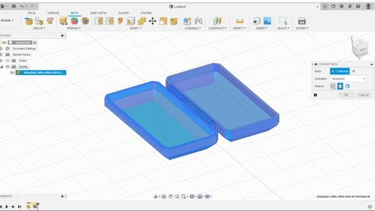Switch to the PLASTIC tab
Image resolution: width=375 pixels, height=211 pixels.
pos(124,13)
